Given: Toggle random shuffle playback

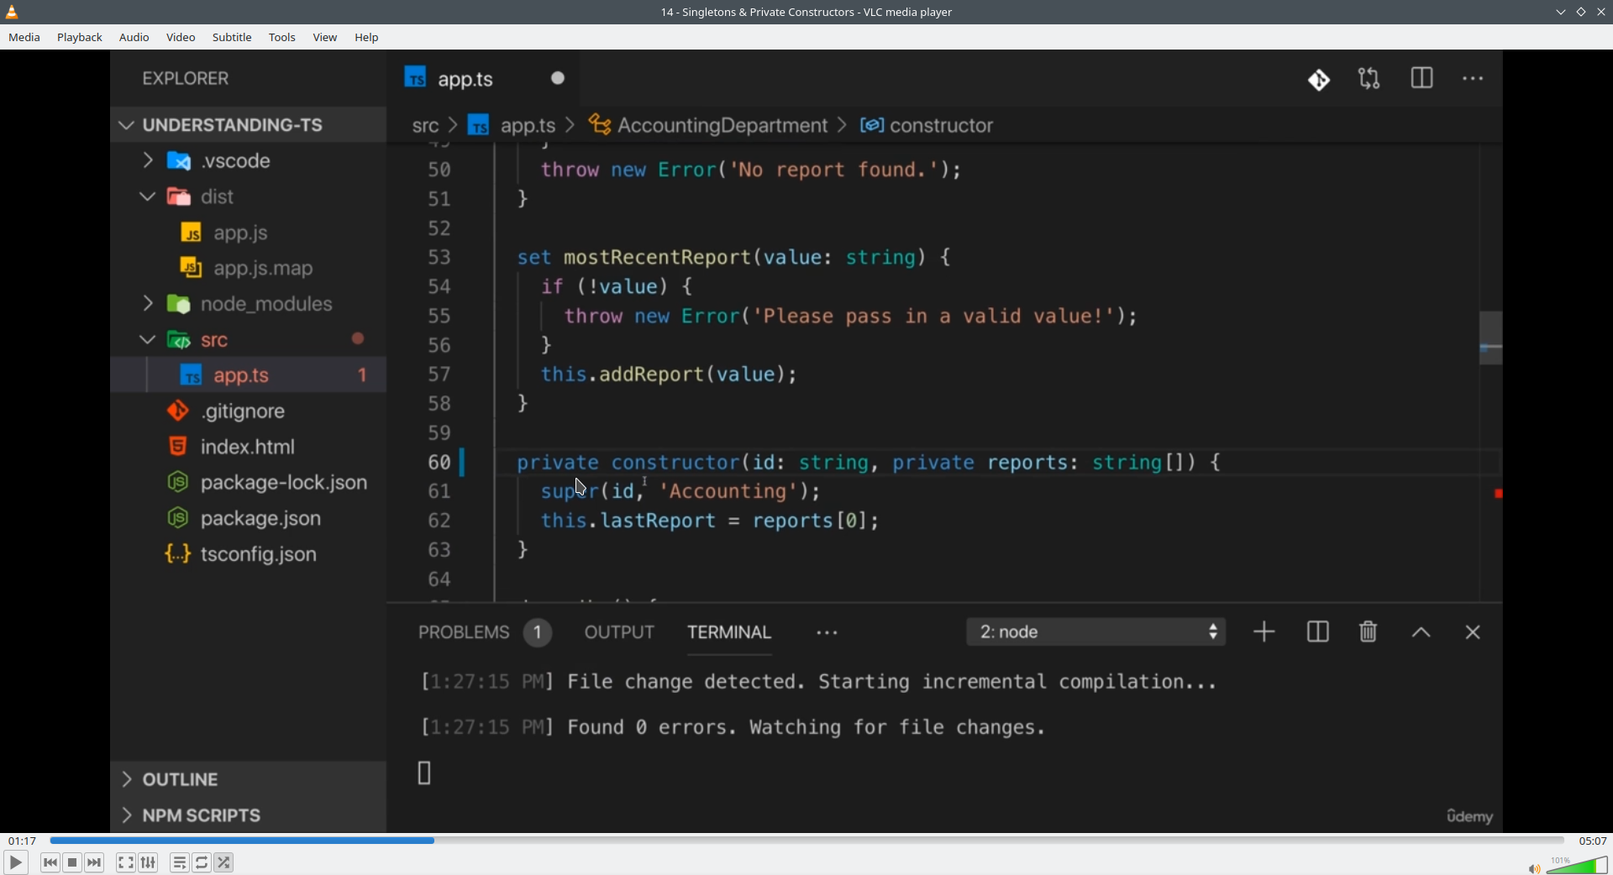Looking at the screenshot, I should point(224,862).
